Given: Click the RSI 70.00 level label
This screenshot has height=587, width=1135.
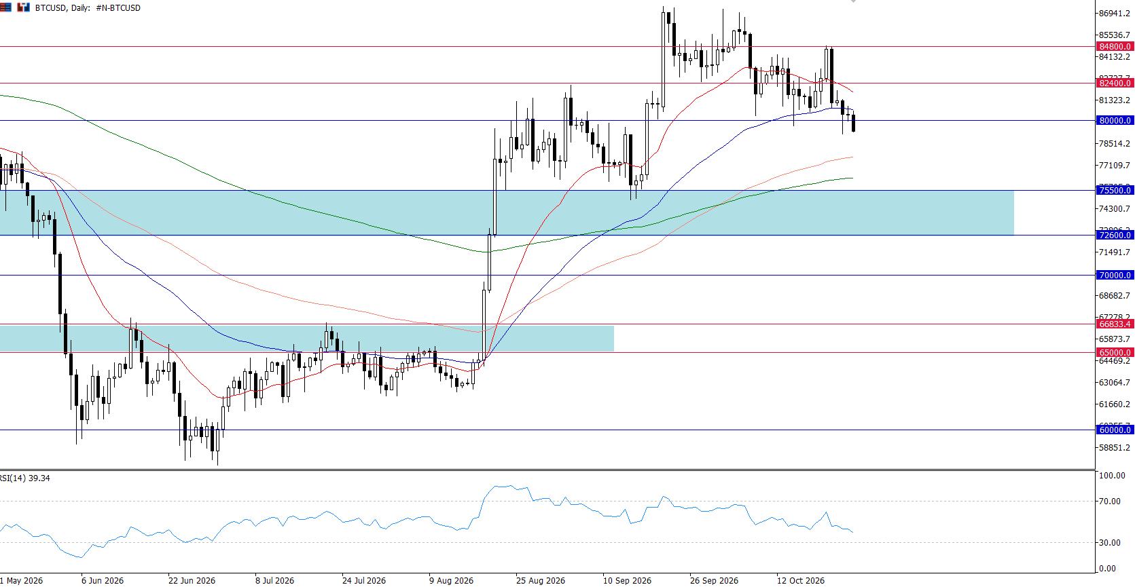Looking at the screenshot, I should [1111, 501].
